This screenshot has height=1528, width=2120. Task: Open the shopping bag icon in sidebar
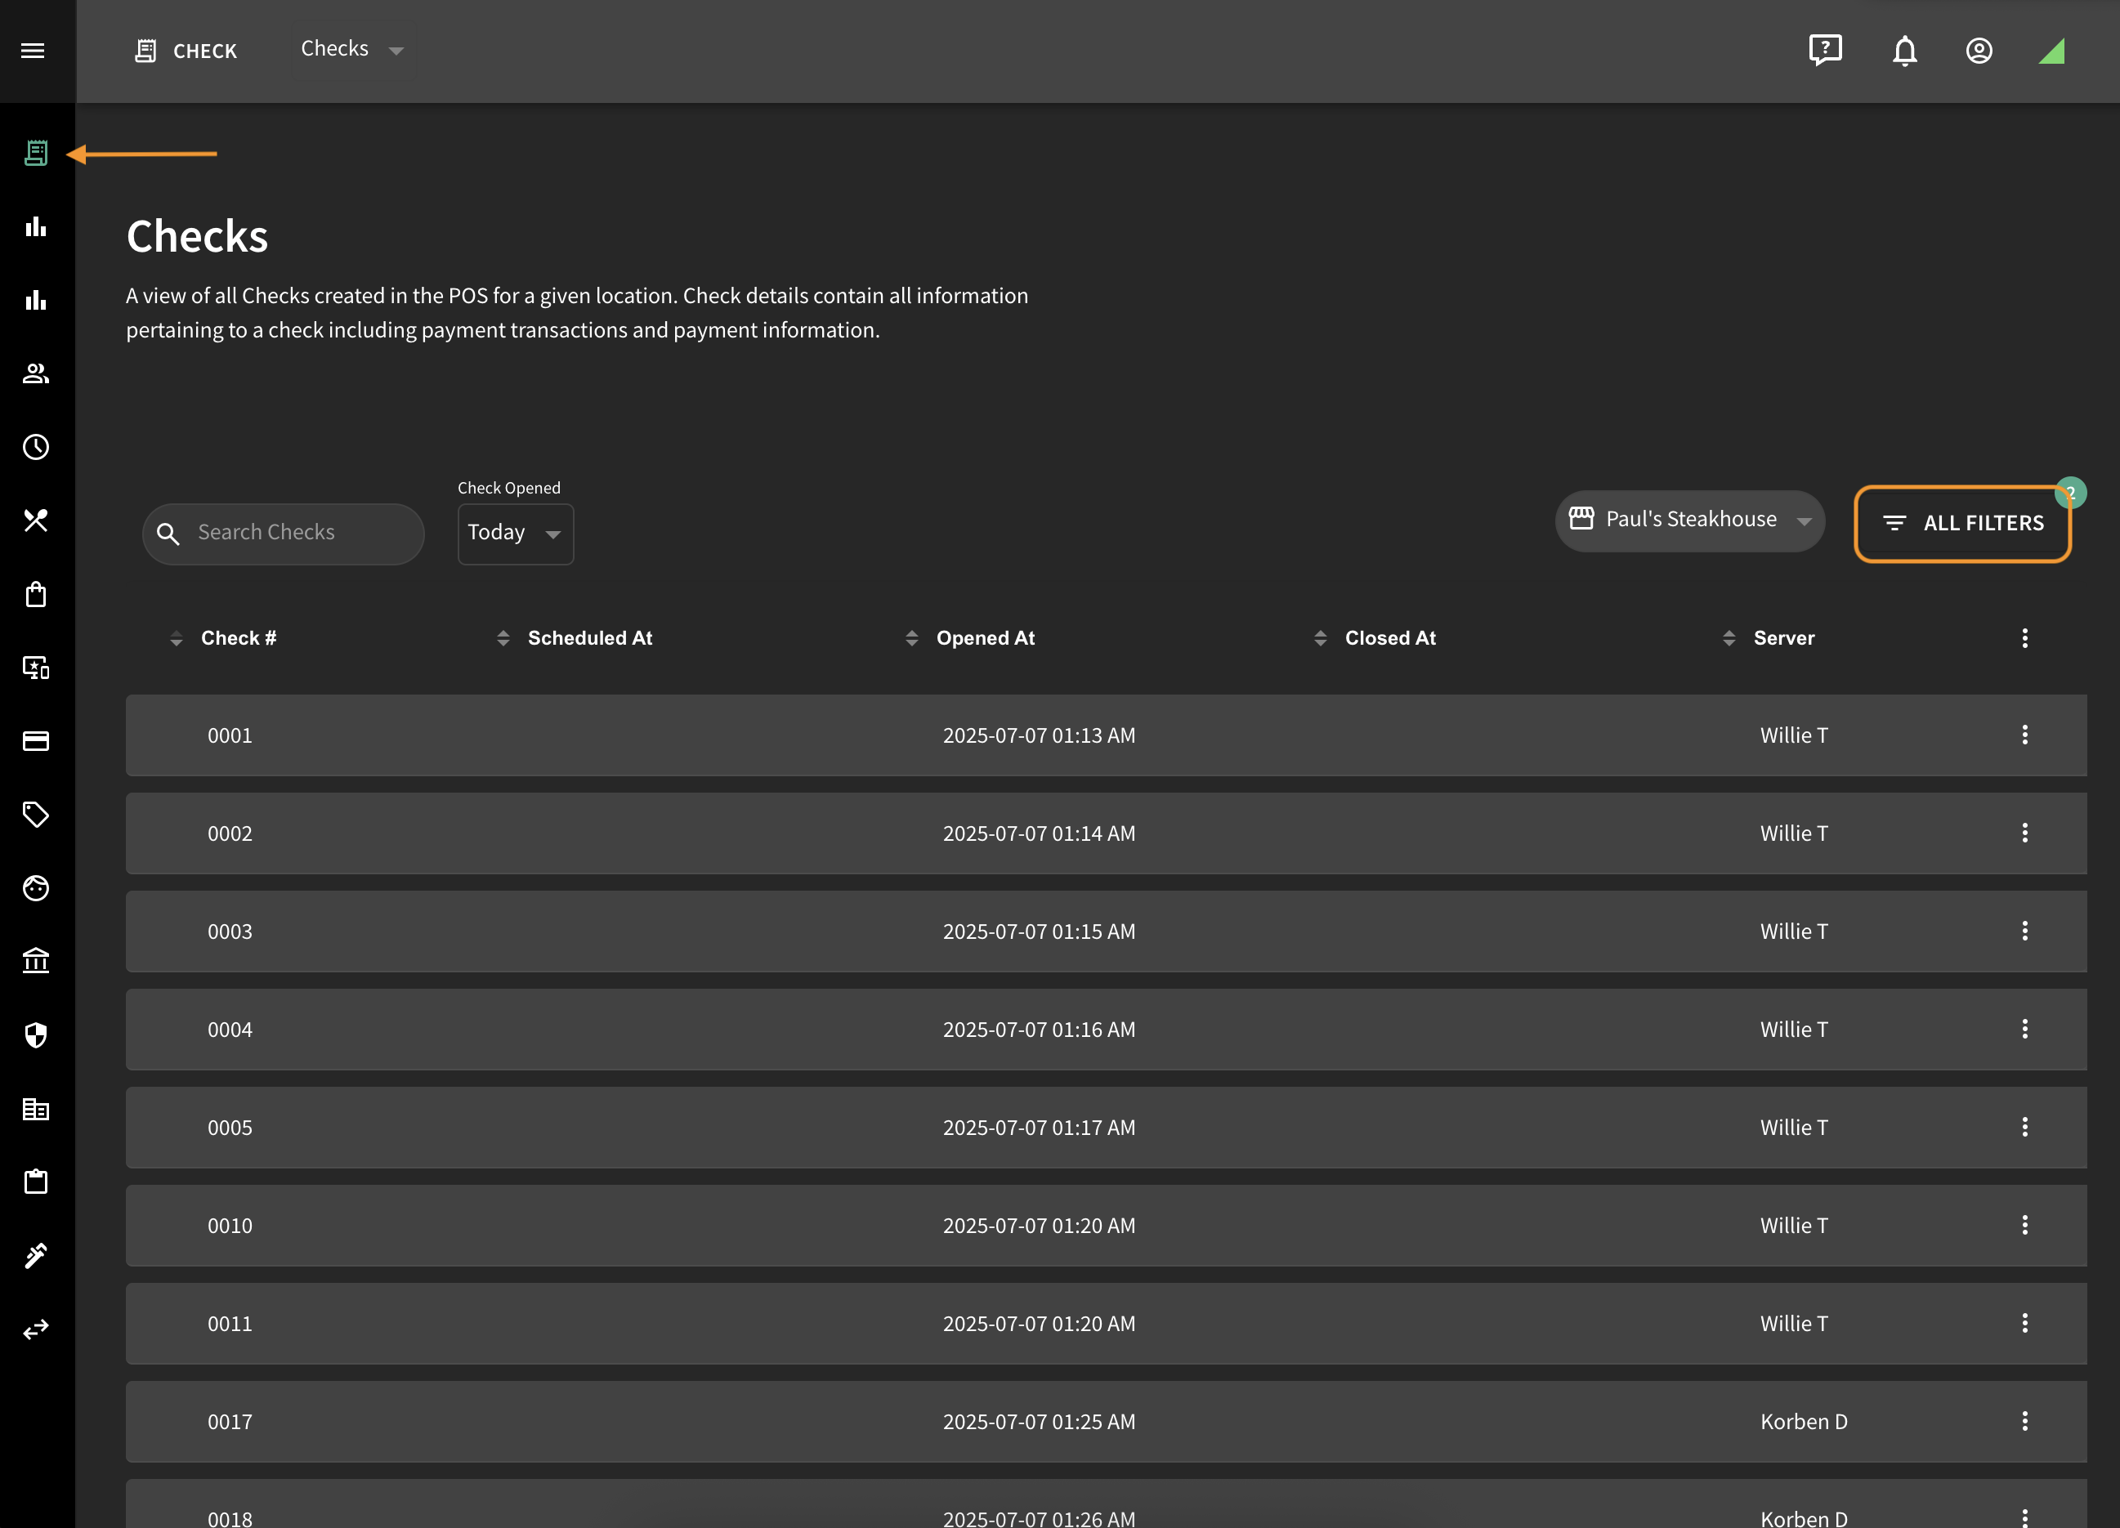pyautogui.click(x=35, y=594)
